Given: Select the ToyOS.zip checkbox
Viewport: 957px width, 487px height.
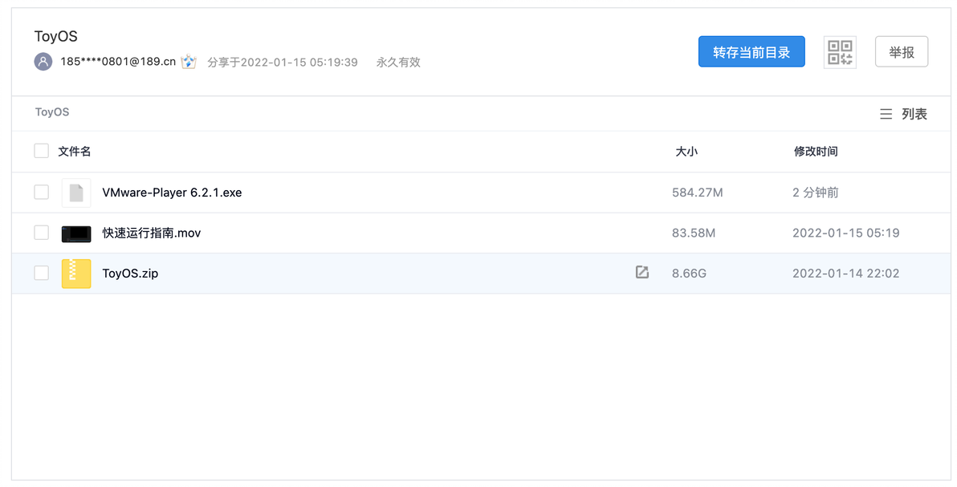Looking at the screenshot, I should (x=42, y=274).
